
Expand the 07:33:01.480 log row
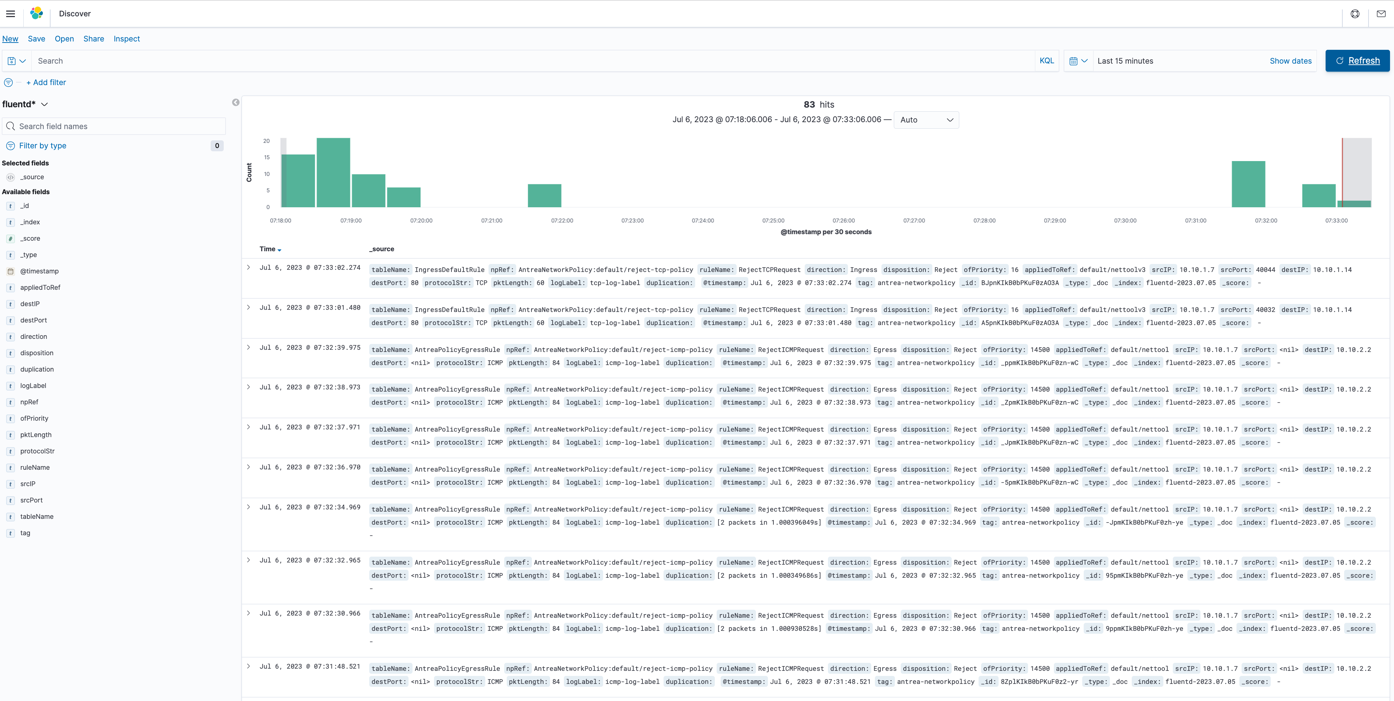(x=248, y=308)
